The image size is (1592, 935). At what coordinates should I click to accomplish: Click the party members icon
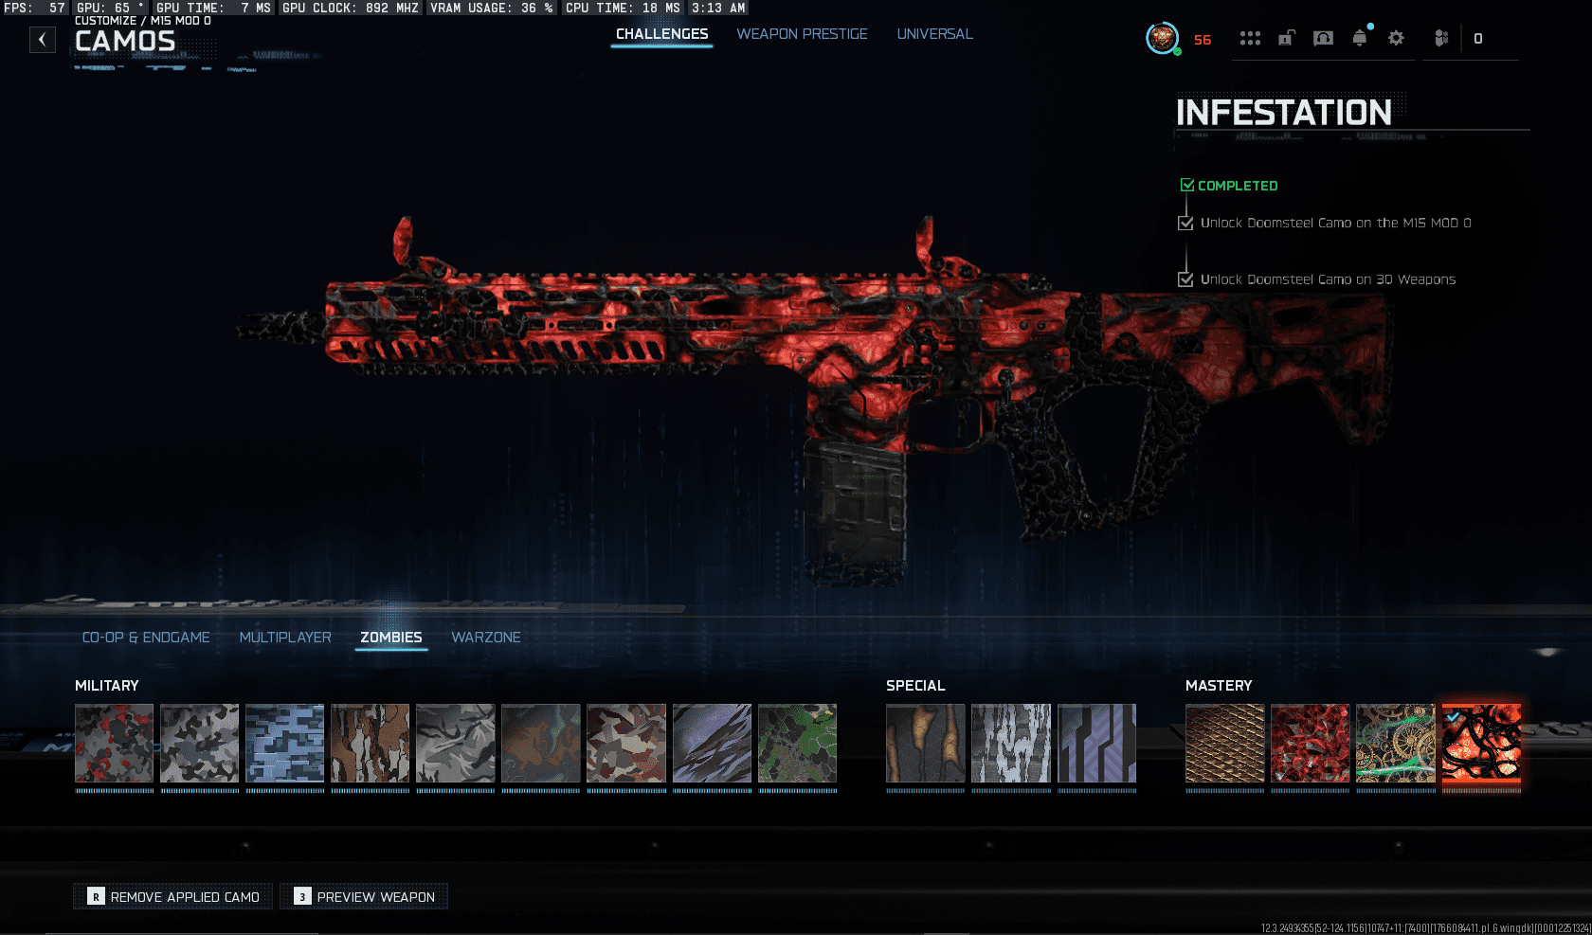click(x=1441, y=39)
